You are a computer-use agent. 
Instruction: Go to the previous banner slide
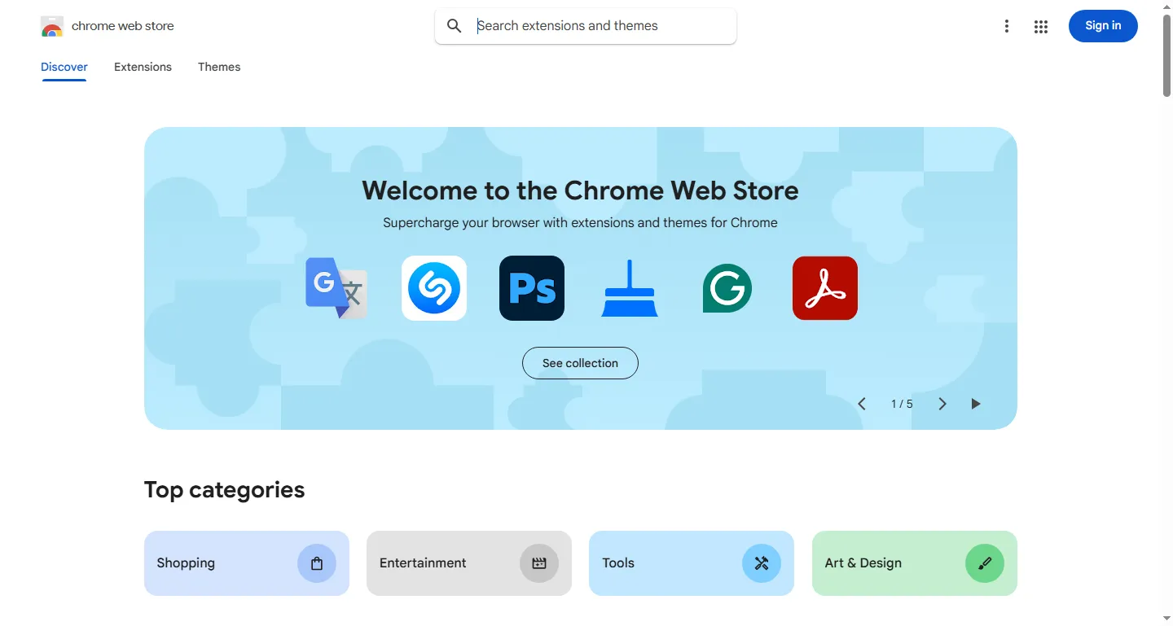click(x=862, y=404)
